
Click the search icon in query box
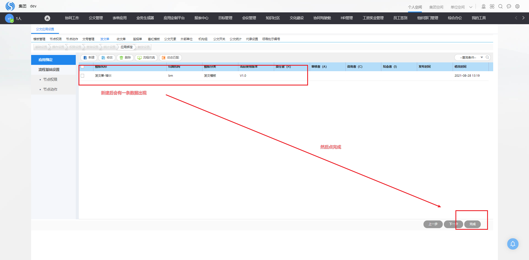(487, 57)
